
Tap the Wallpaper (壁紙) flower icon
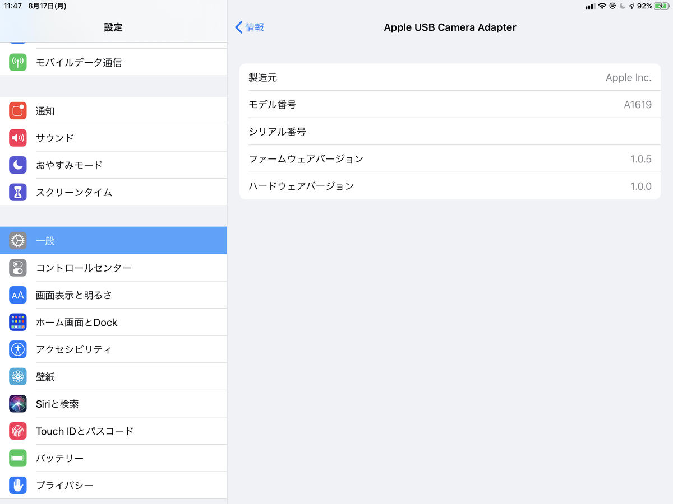(18, 376)
